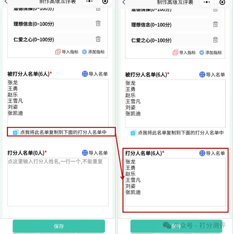
Task: Import 打分人名单(6人) via 导入名单 button
Action: (x=212, y=153)
